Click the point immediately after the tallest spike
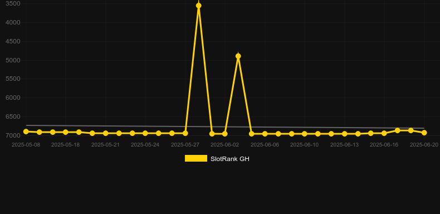The width and height of the screenshot is (440, 214). (x=212, y=134)
